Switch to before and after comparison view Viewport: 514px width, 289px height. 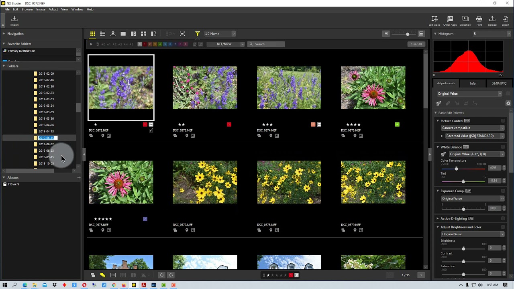(153, 34)
